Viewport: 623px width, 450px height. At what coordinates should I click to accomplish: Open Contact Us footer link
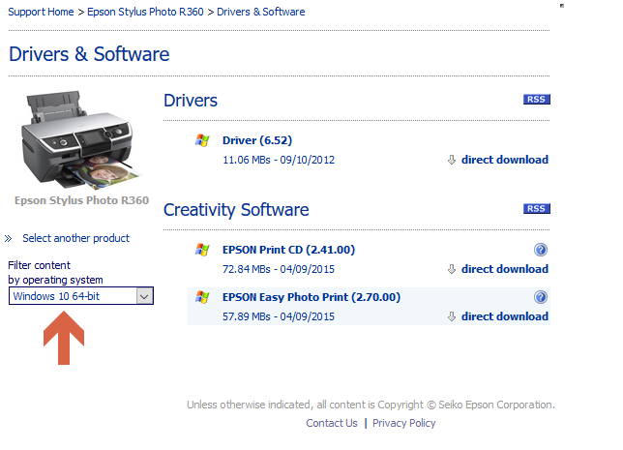[332, 423]
